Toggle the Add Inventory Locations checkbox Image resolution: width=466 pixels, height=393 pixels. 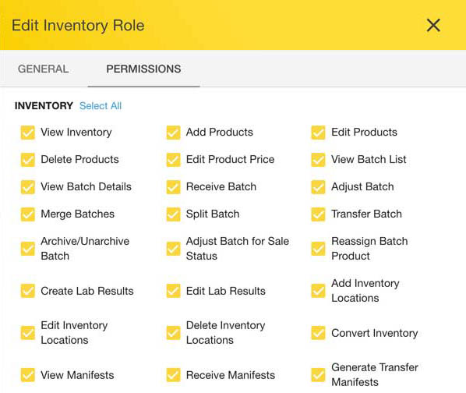coord(318,291)
